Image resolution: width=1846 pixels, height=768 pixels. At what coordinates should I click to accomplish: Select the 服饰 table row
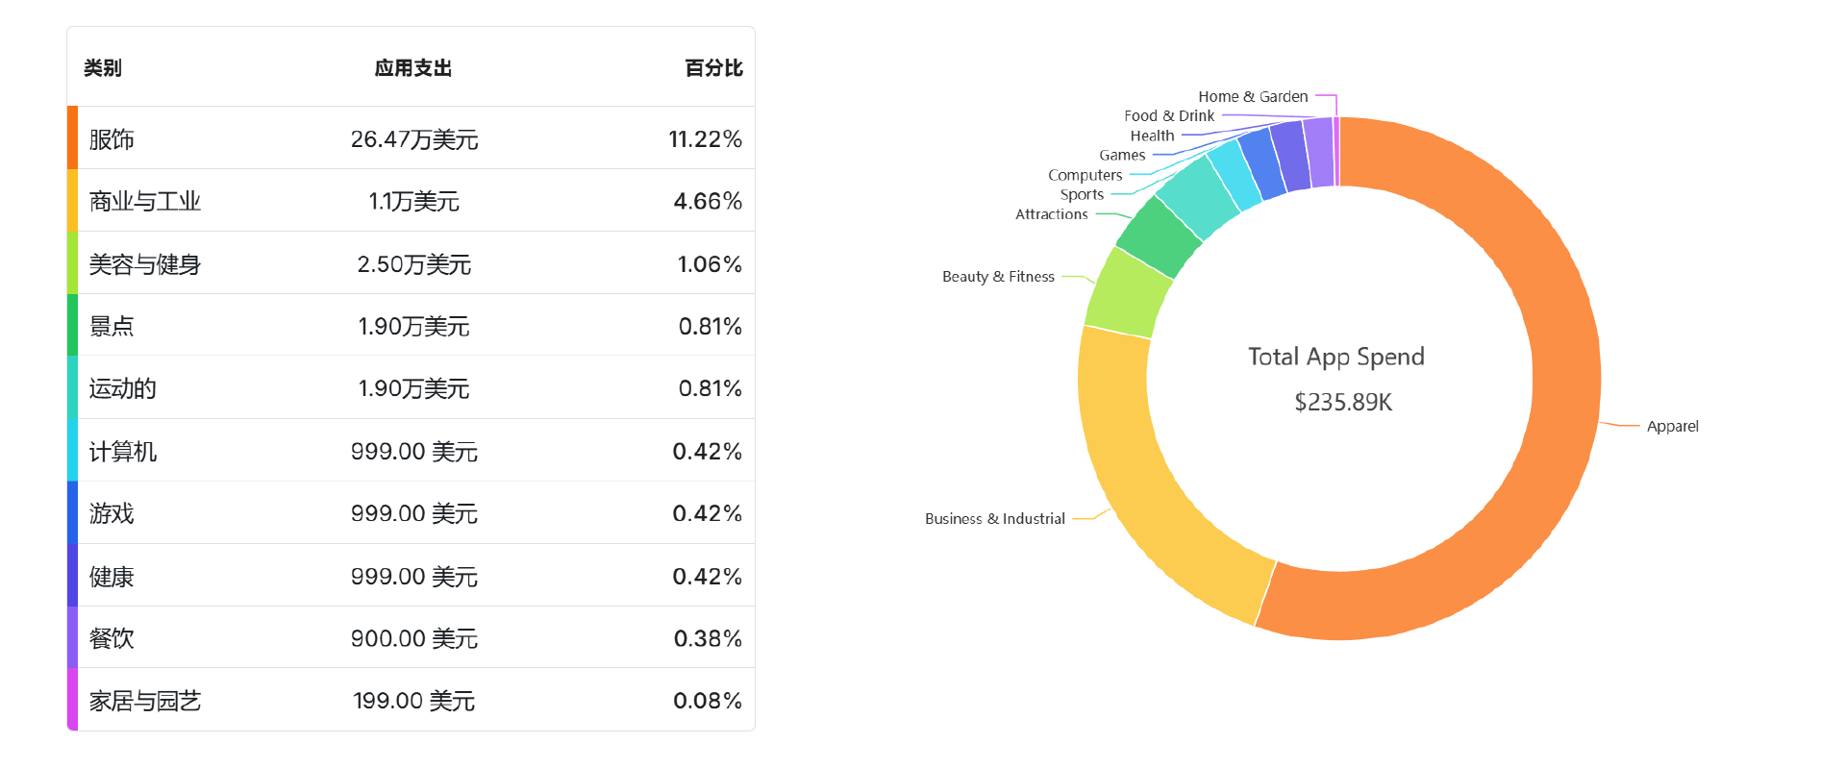point(413,138)
